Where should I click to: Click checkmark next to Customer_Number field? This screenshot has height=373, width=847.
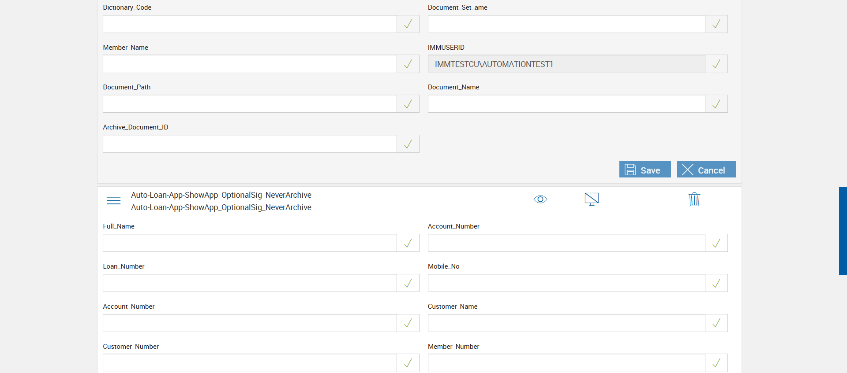click(x=408, y=363)
